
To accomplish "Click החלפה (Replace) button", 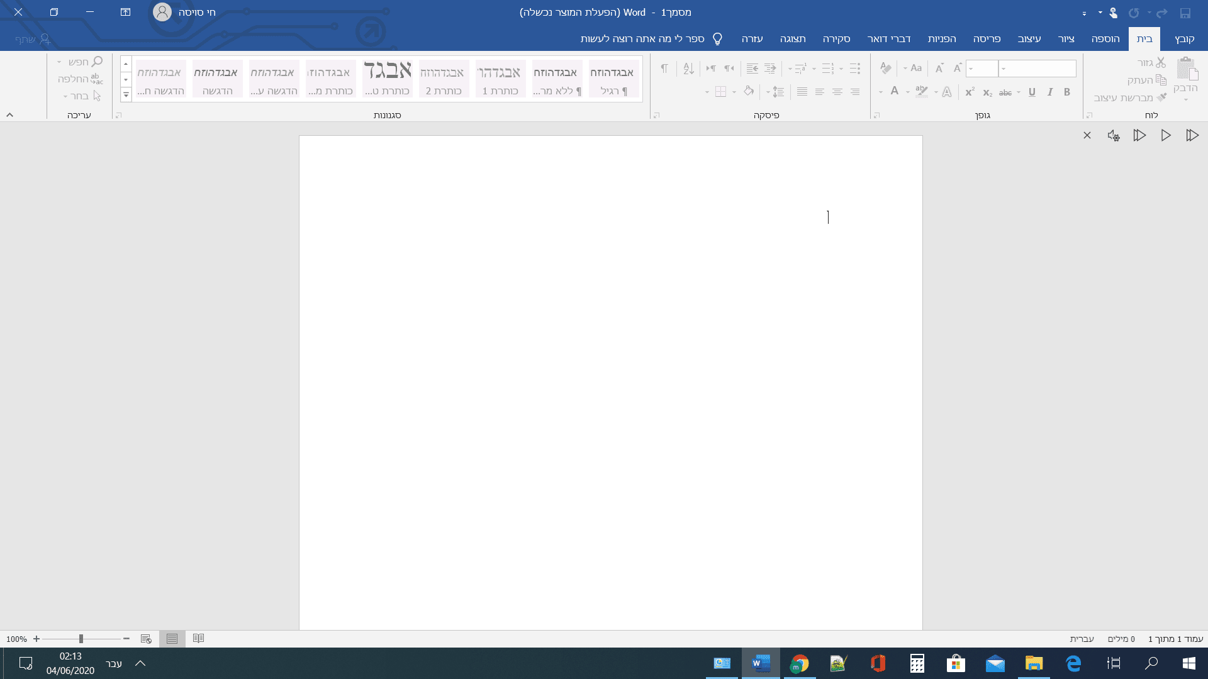I will (x=80, y=79).
